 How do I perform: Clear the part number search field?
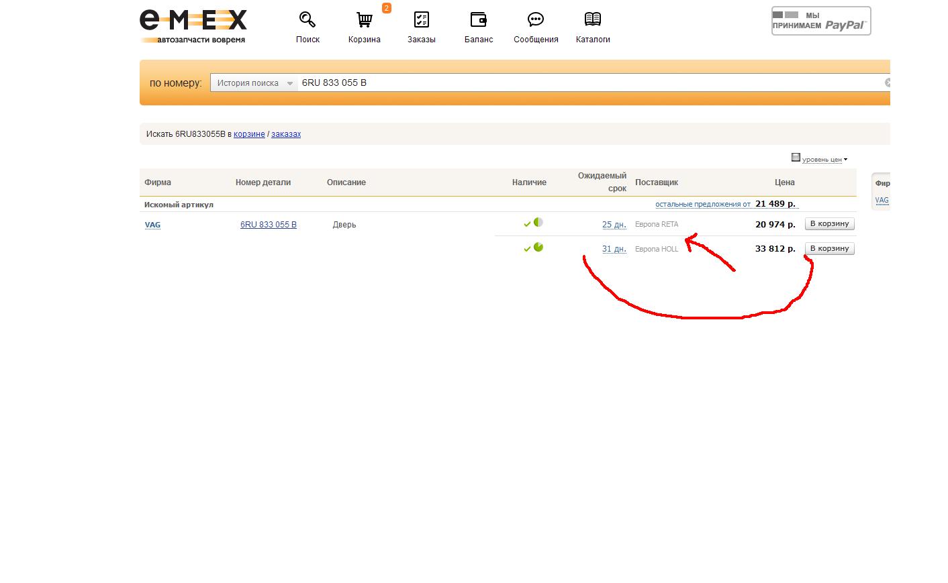pyautogui.click(x=886, y=83)
